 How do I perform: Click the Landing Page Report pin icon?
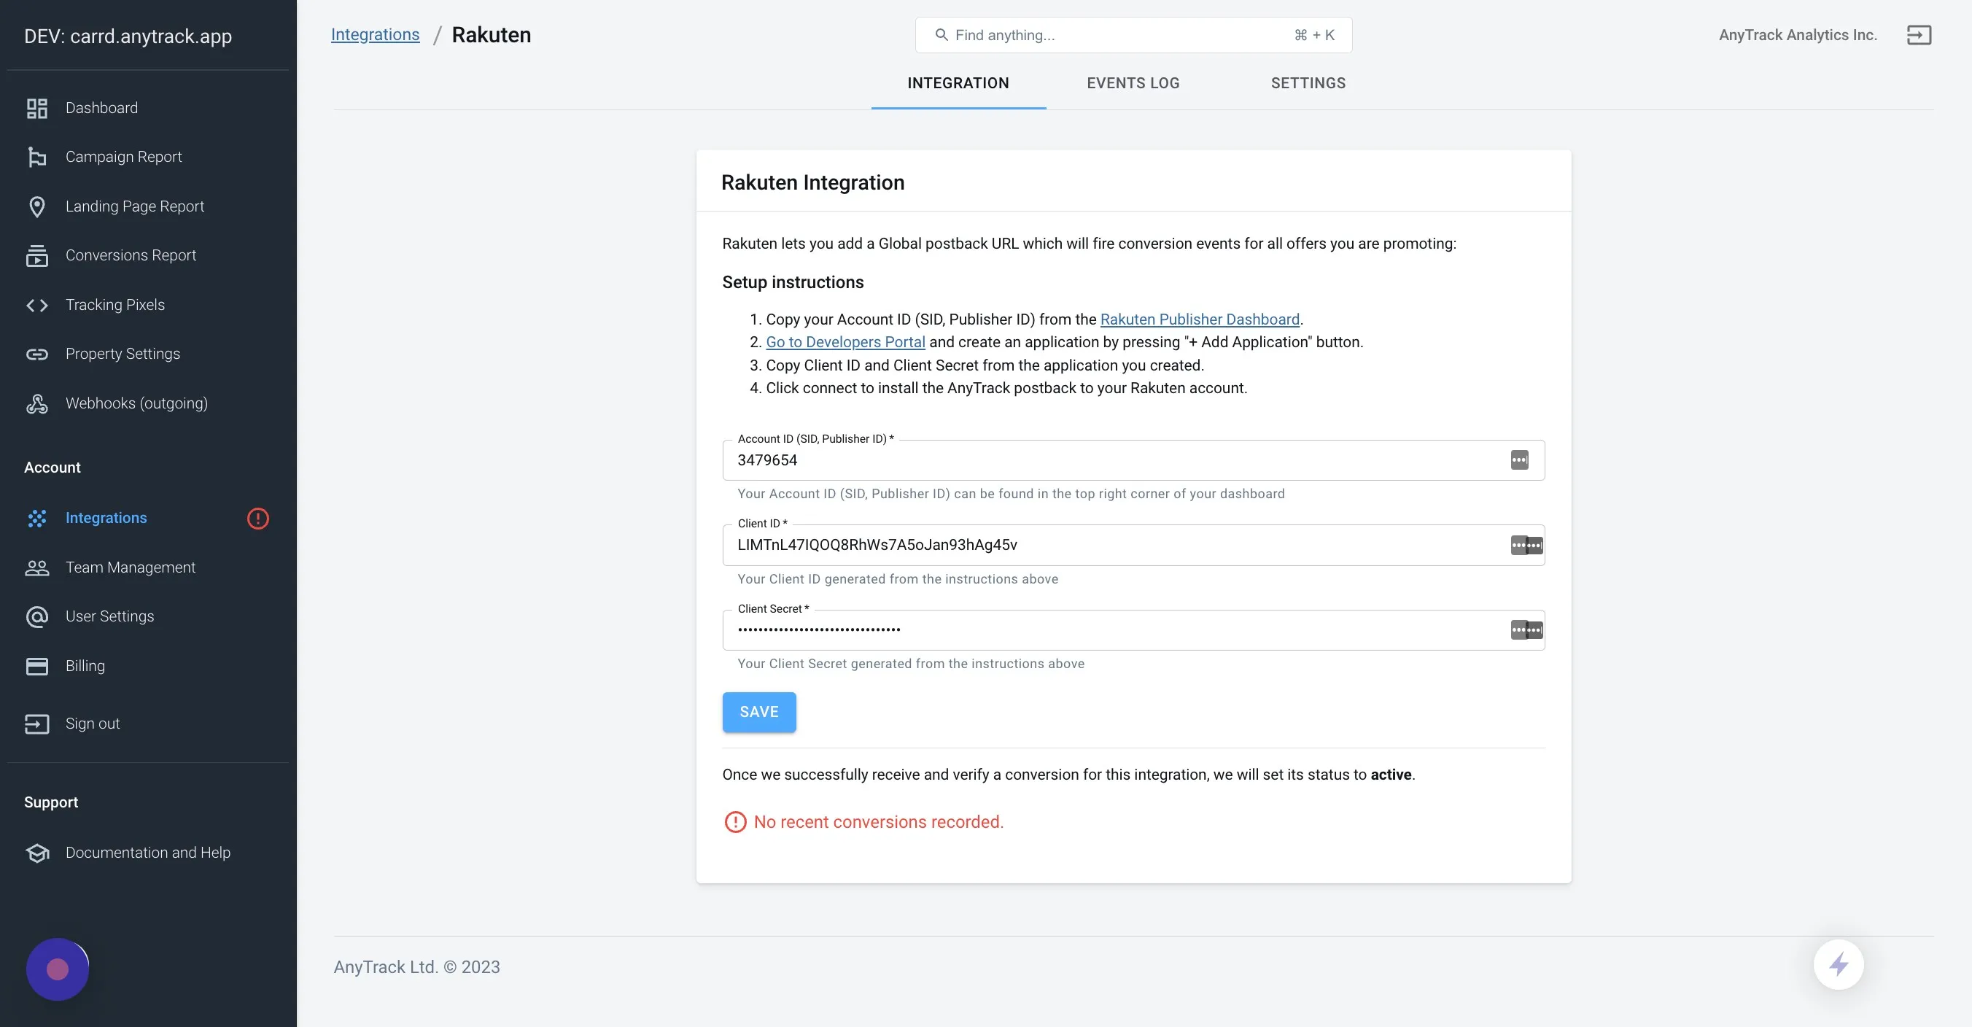(36, 206)
